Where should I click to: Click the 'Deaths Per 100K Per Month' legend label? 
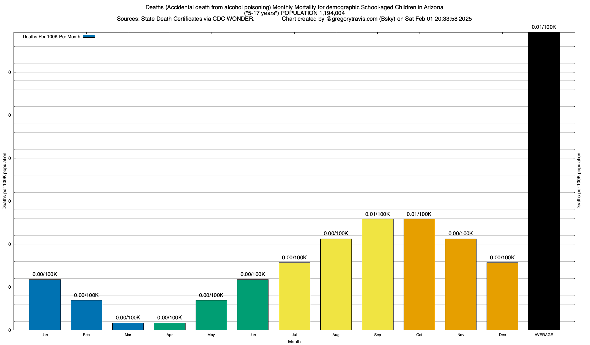point(51,37)
